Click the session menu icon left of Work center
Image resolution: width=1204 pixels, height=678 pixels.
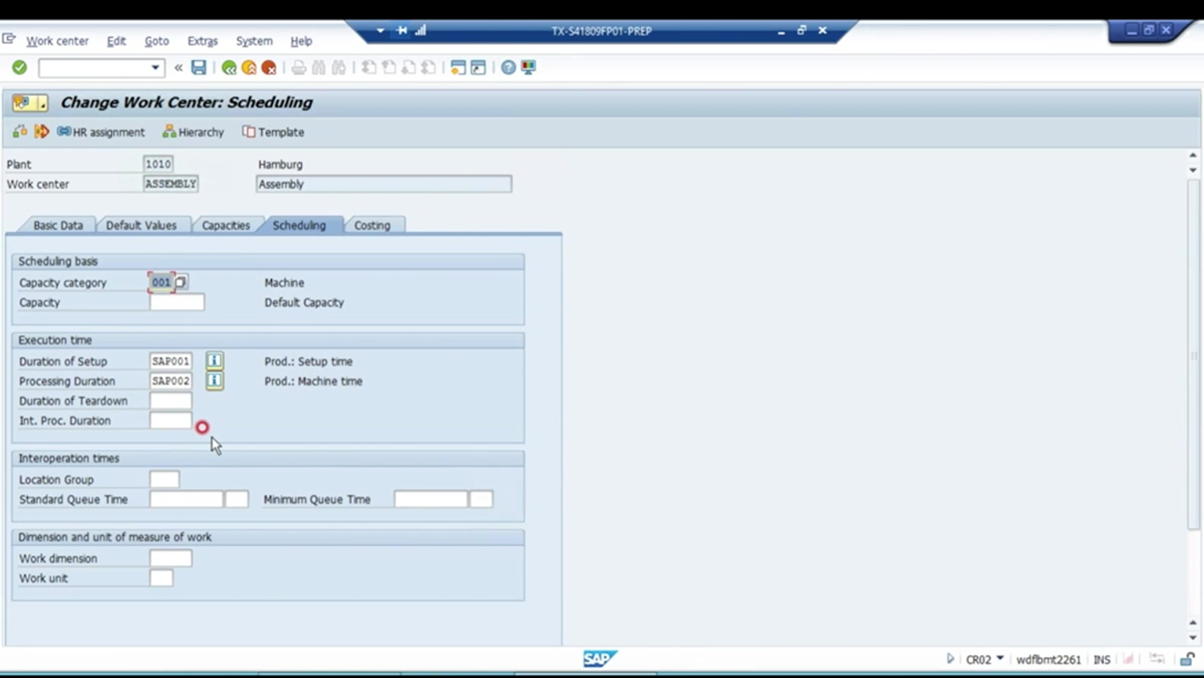tap(9, 39)
